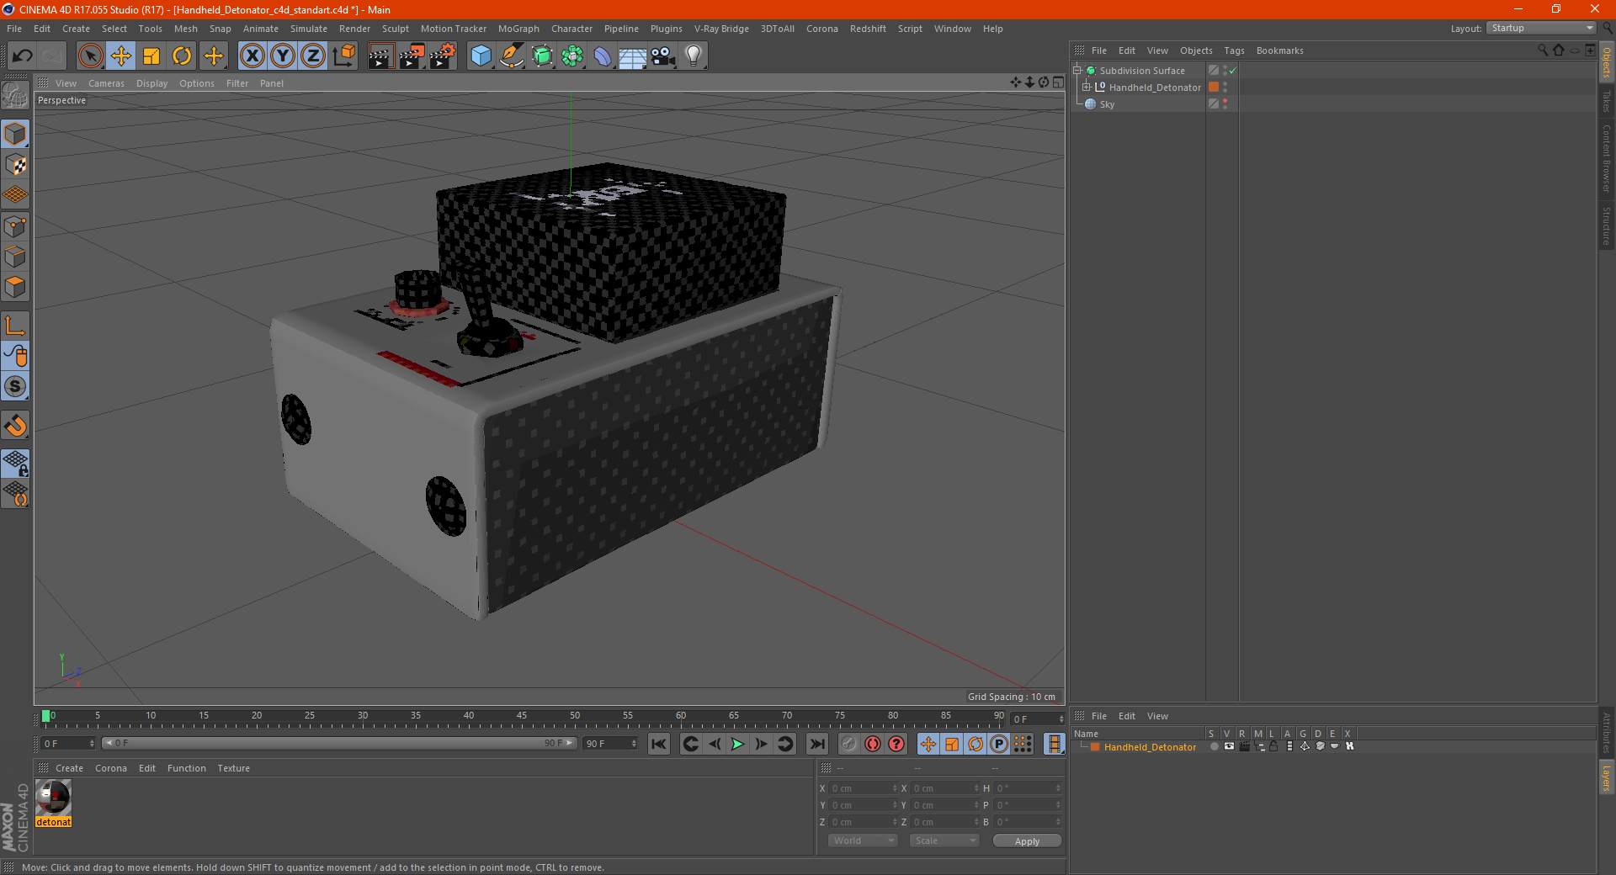1616x875 pixels.
Task: Switch to Edges mode
Action: click(15, 257)
